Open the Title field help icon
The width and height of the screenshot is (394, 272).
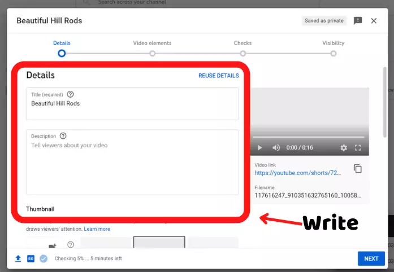[x=70, y=94]
